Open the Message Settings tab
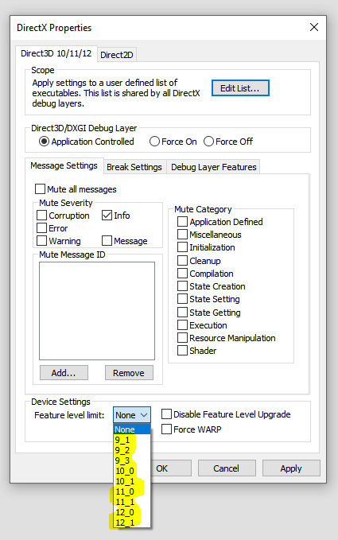Viewport: 338px width, 540px height. pyautogui.click(x=64, y=165)
